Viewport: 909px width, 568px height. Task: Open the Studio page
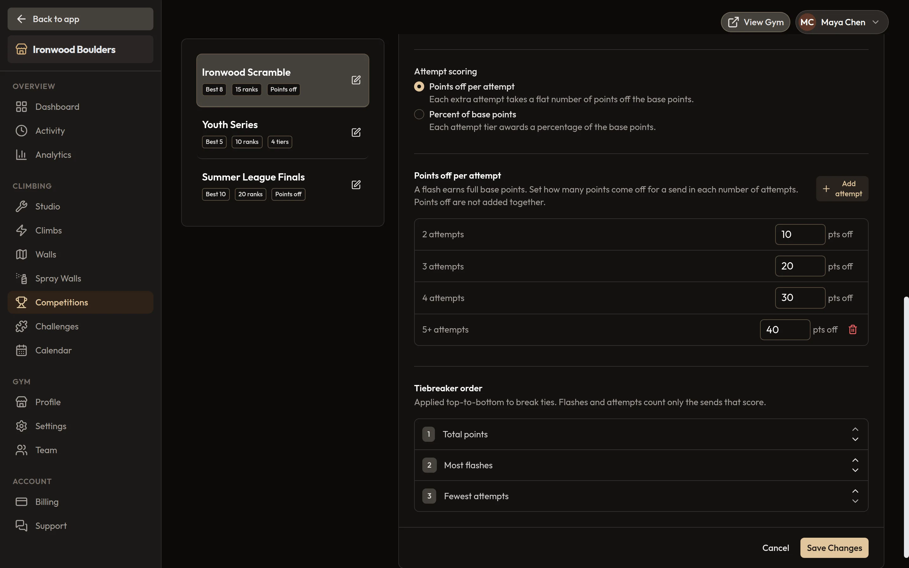(80, 206)
